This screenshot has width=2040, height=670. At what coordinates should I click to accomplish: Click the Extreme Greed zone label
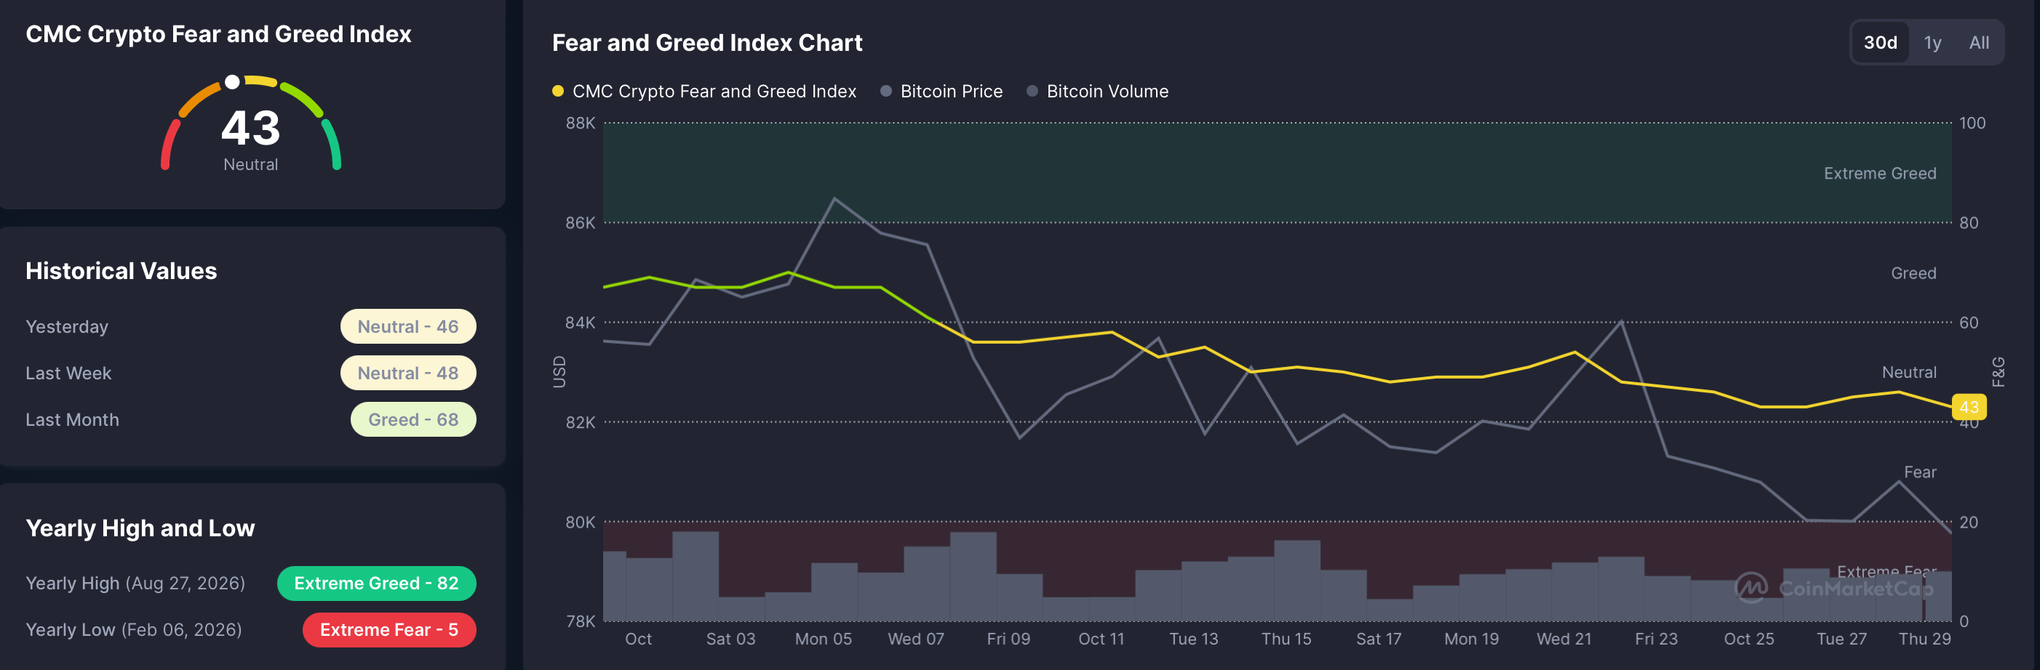click(x=1879, y=174)
